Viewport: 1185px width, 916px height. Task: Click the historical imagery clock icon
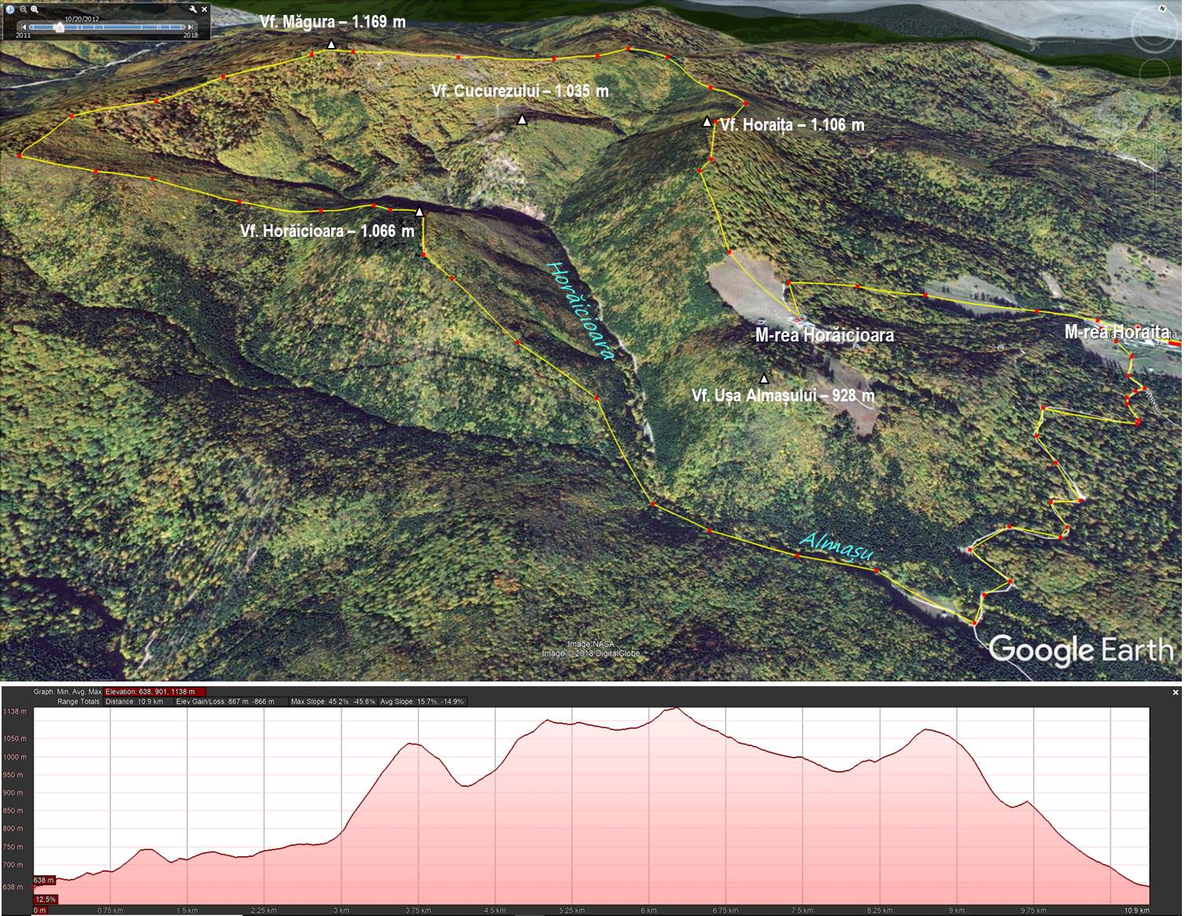coord(10,9)
